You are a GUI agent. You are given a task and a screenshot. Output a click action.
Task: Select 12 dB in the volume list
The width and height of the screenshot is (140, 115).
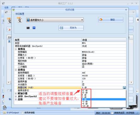(85, 90)
